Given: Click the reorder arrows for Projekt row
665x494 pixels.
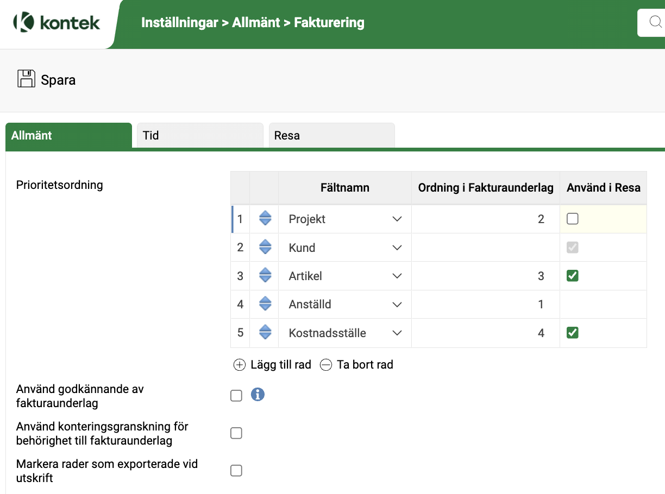Looking at the screenshot, I should pyautogui.click(x=265, y=218).
